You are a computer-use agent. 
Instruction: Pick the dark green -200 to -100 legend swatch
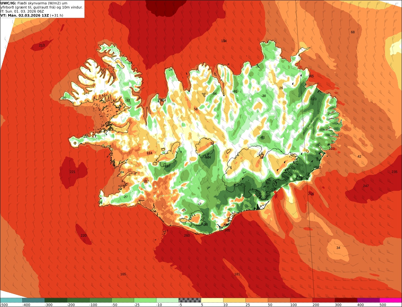[x=78, y=300]
